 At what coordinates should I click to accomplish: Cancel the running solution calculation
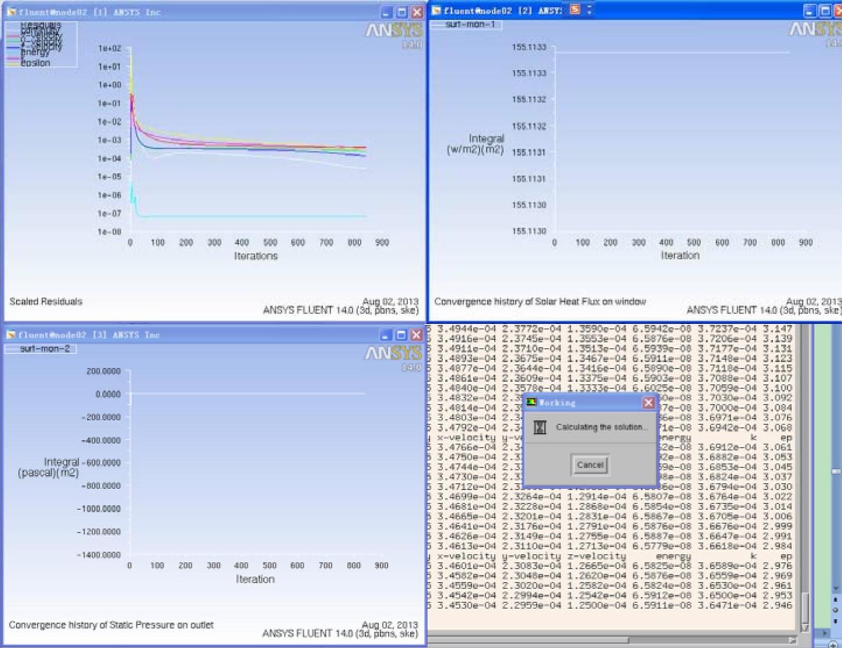(x=590, y=465)
